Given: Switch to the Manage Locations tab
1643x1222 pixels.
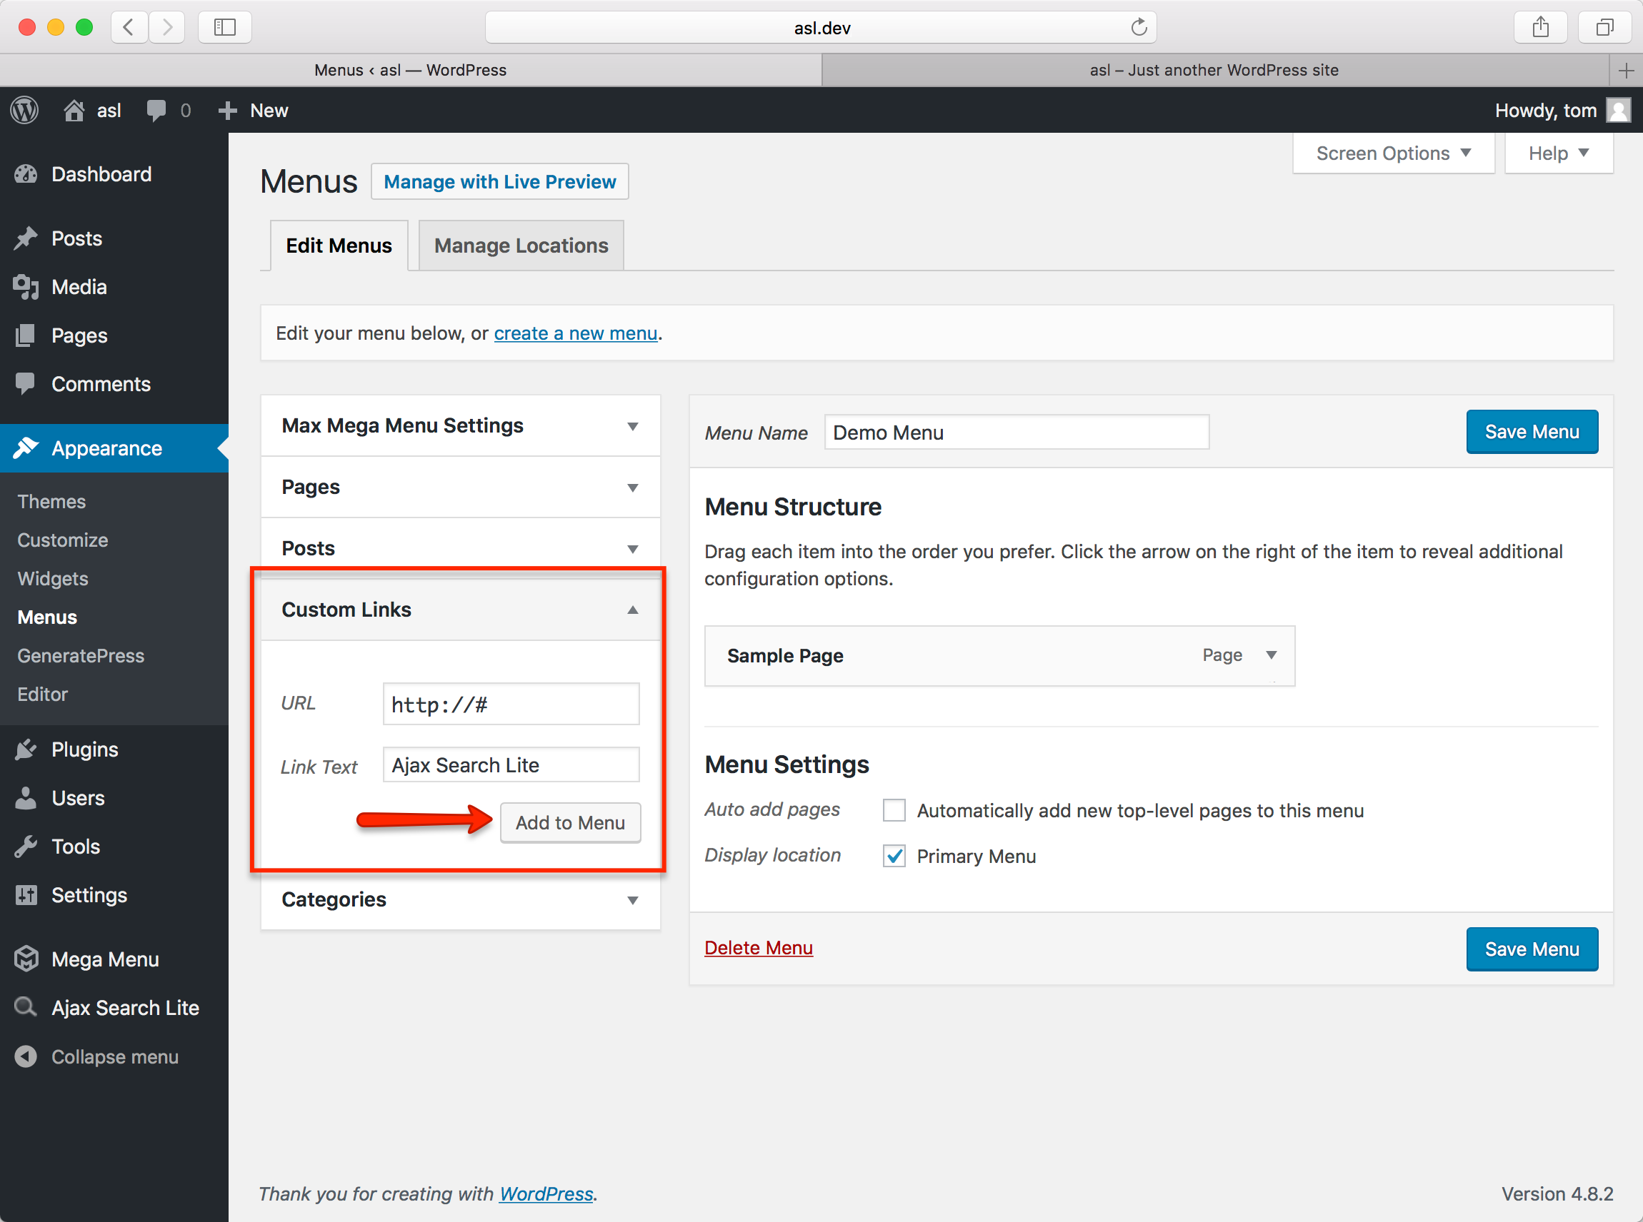Looking at the screenshot, I should click(521, 246).
